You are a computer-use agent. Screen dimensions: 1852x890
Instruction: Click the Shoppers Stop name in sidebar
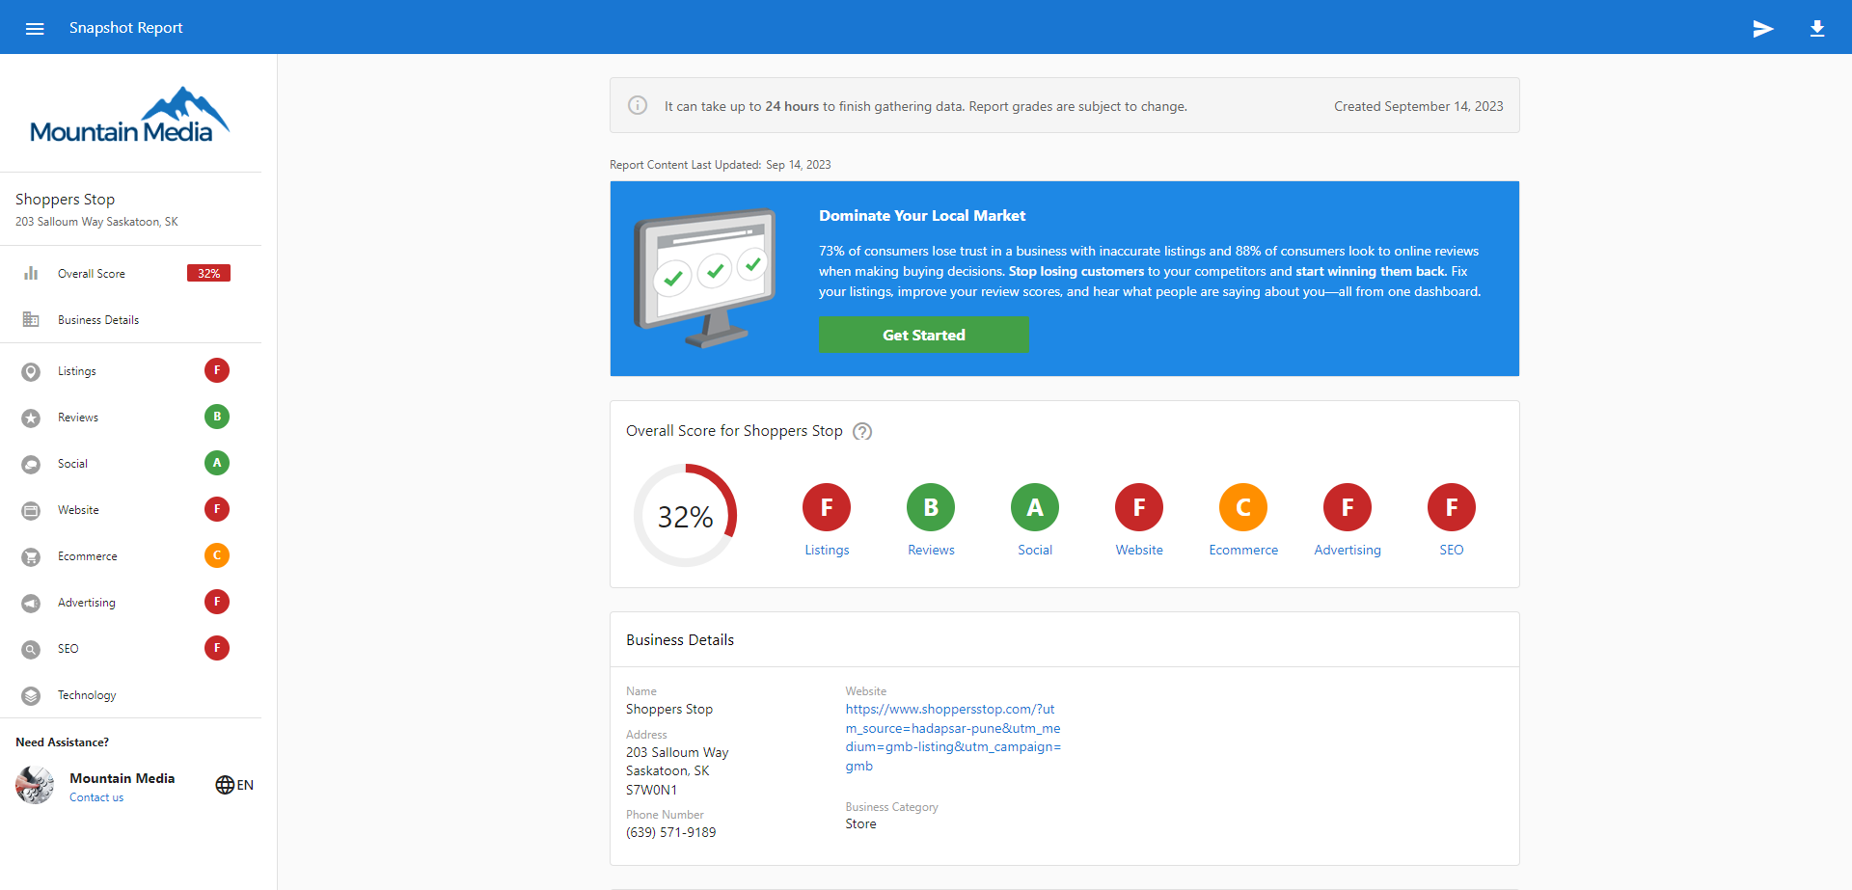pos(65,199)
